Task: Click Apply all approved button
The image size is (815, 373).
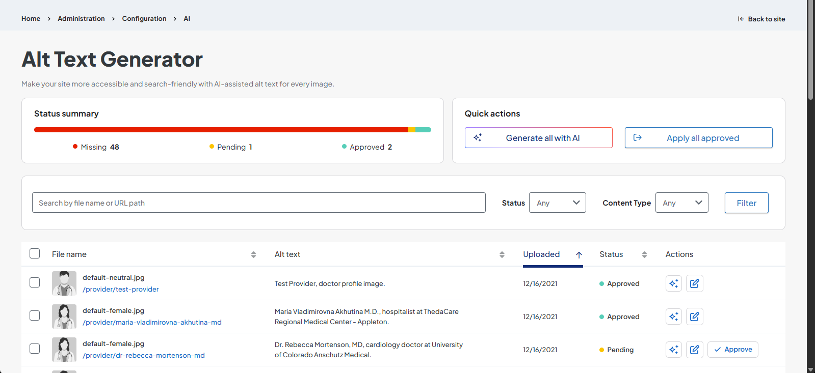Action: 698,138
